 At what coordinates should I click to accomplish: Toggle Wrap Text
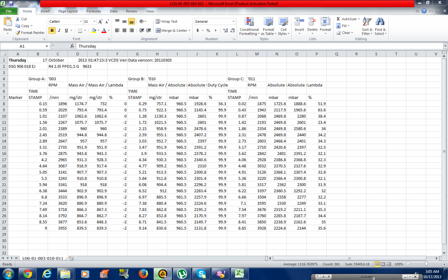pos(166,22)
